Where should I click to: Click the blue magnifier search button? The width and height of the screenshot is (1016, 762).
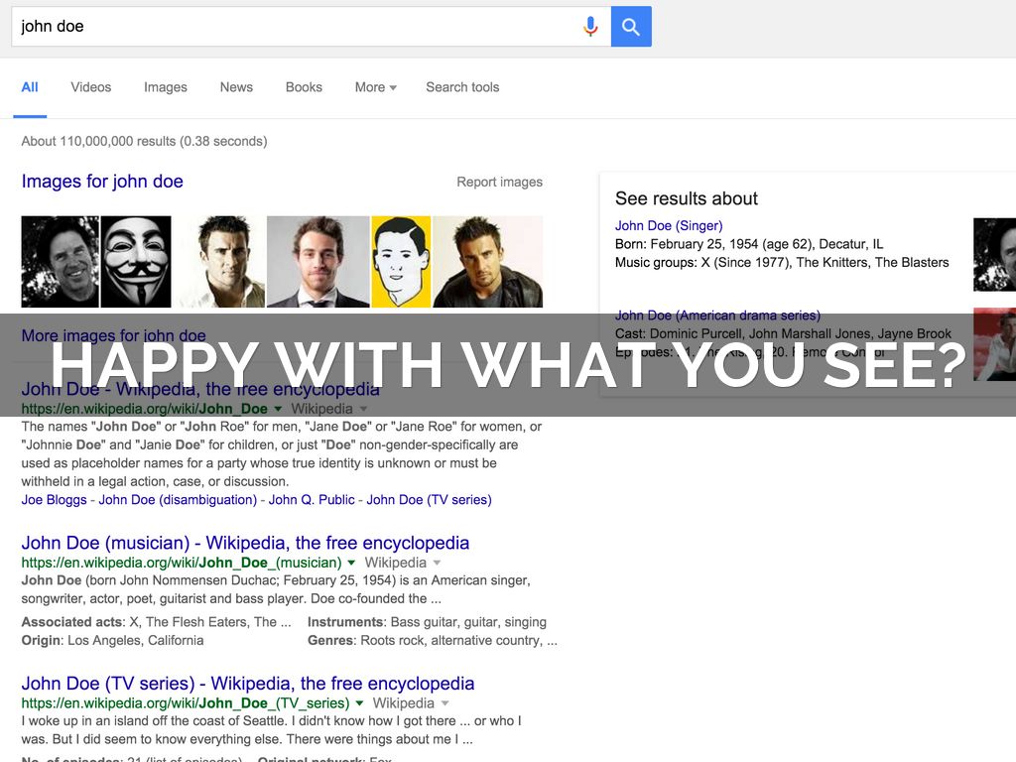[631, 27]
